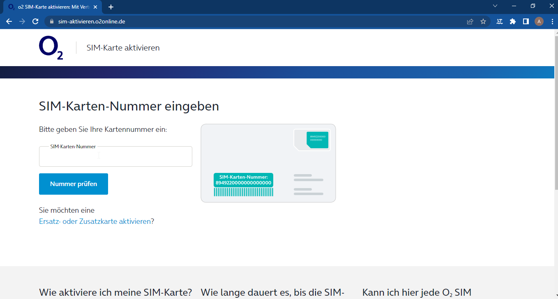
Task: Open the Extensions puzzle icon
Action: pyautogui.click(x=513, y=21)
